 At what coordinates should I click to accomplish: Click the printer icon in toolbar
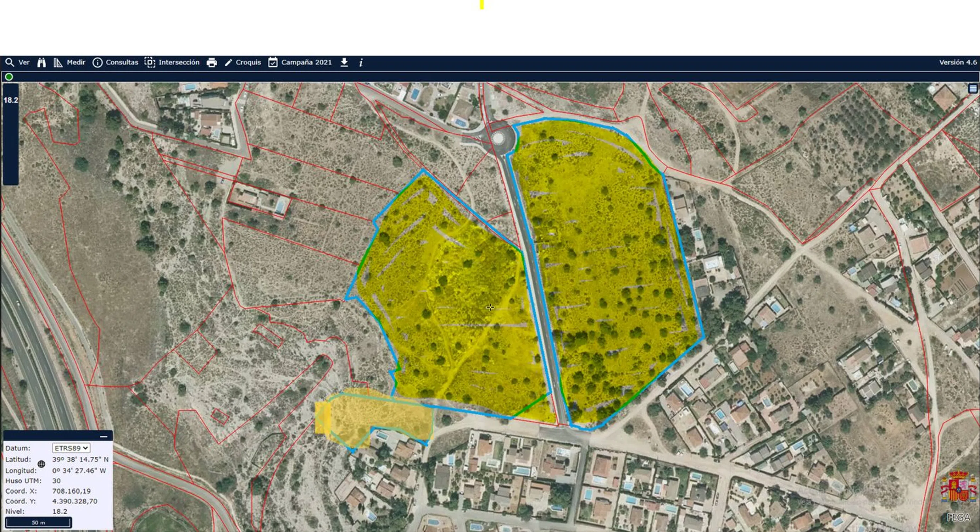click(x=212, y=62)
